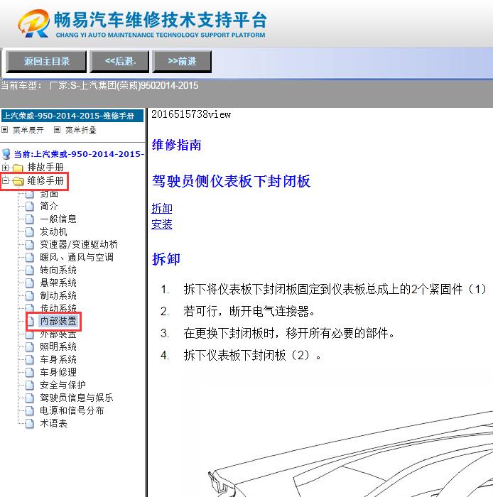Collapse all menus via 菜单折叠

coord(80,130)
